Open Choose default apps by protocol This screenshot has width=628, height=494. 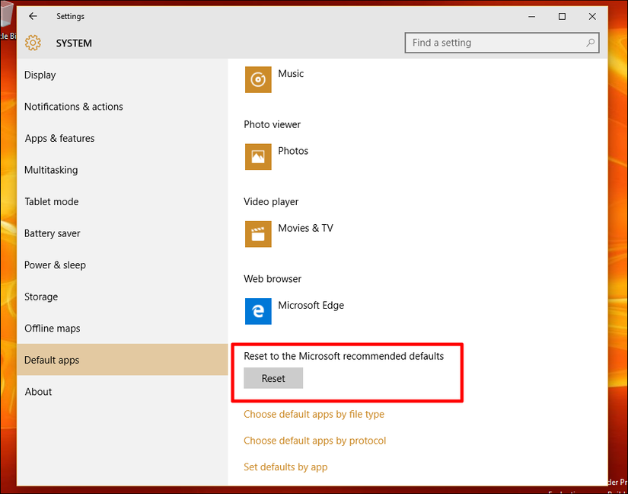tap(314, 441)
